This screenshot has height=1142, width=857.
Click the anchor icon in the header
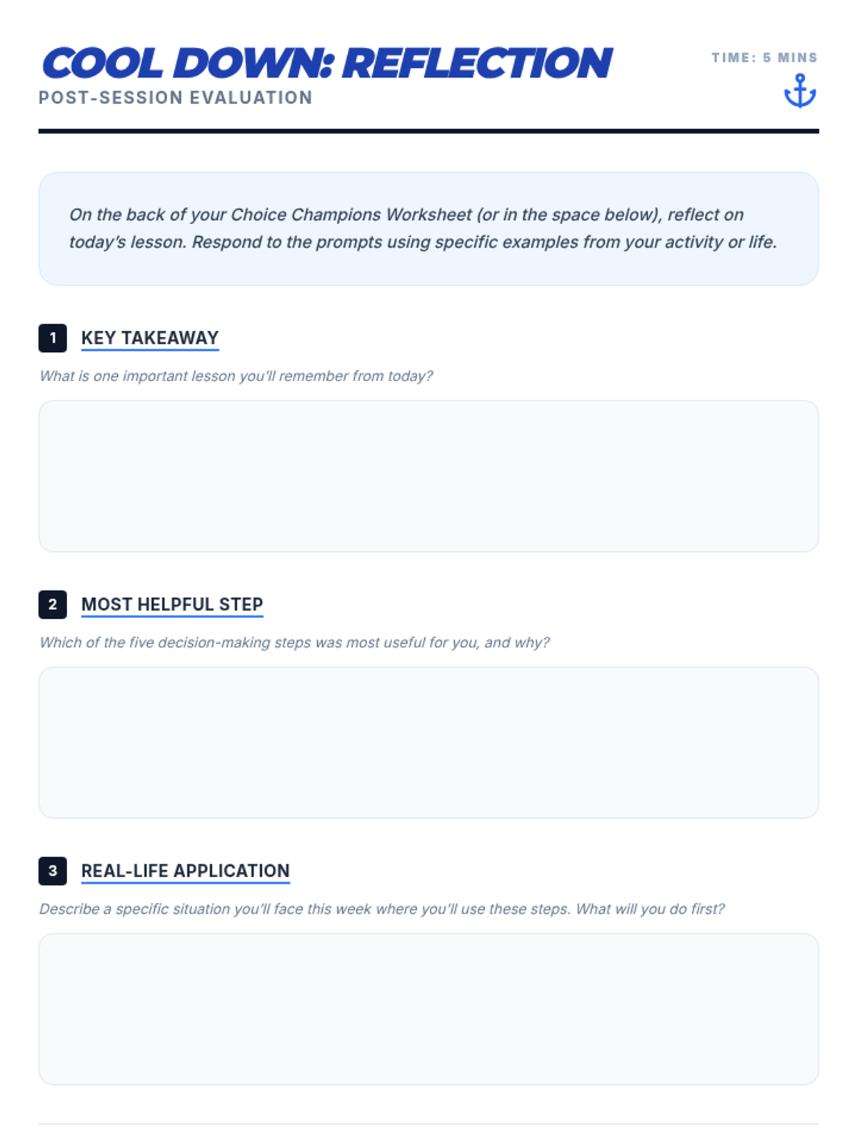[x=800, y=91]
